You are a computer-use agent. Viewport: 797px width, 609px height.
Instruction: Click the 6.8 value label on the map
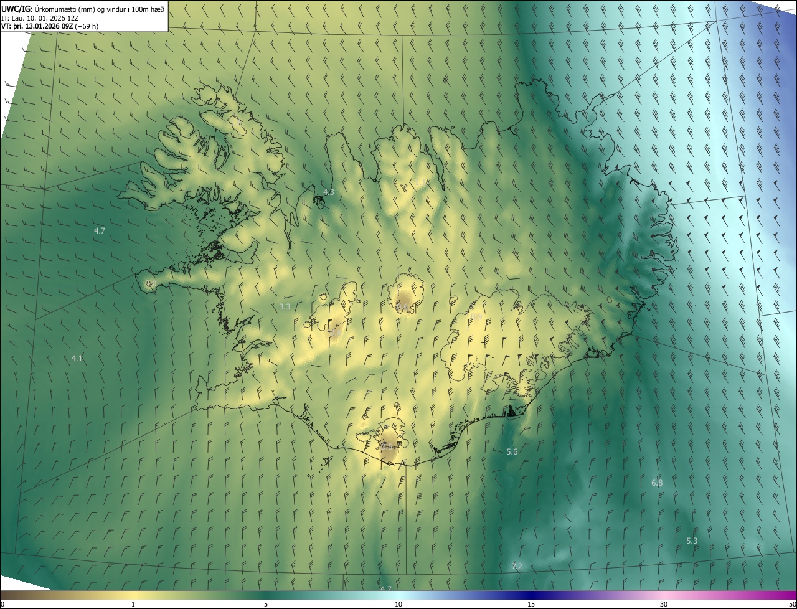657,483
